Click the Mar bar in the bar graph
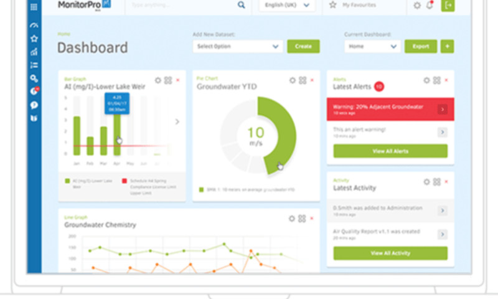The image size is (498, 299). click(103, 141)
